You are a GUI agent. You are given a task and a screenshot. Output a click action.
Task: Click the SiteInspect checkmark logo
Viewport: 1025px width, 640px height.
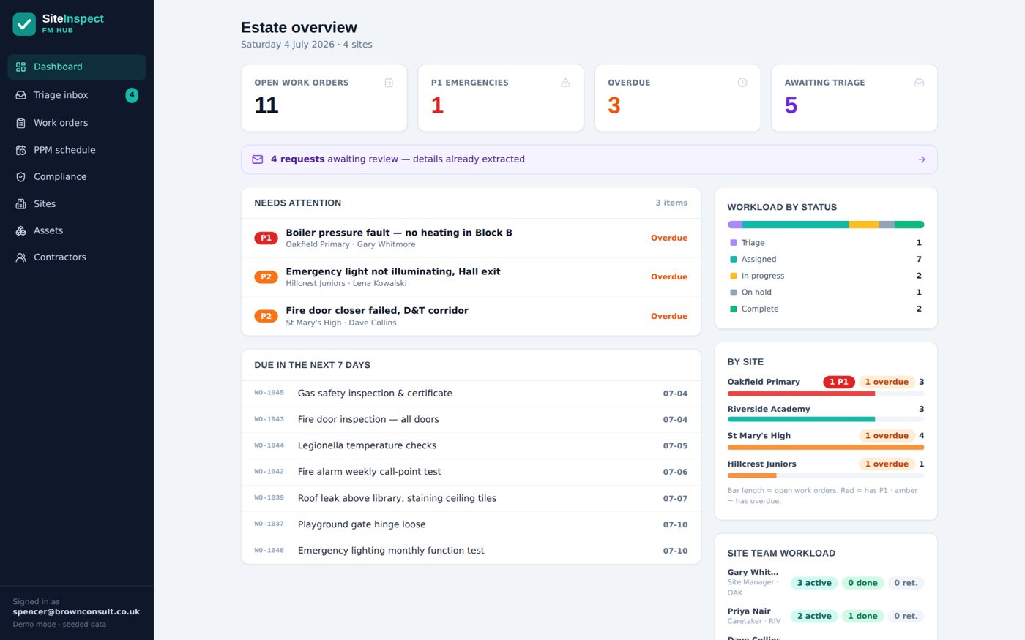pyautogui.click(x=24, y=24)
